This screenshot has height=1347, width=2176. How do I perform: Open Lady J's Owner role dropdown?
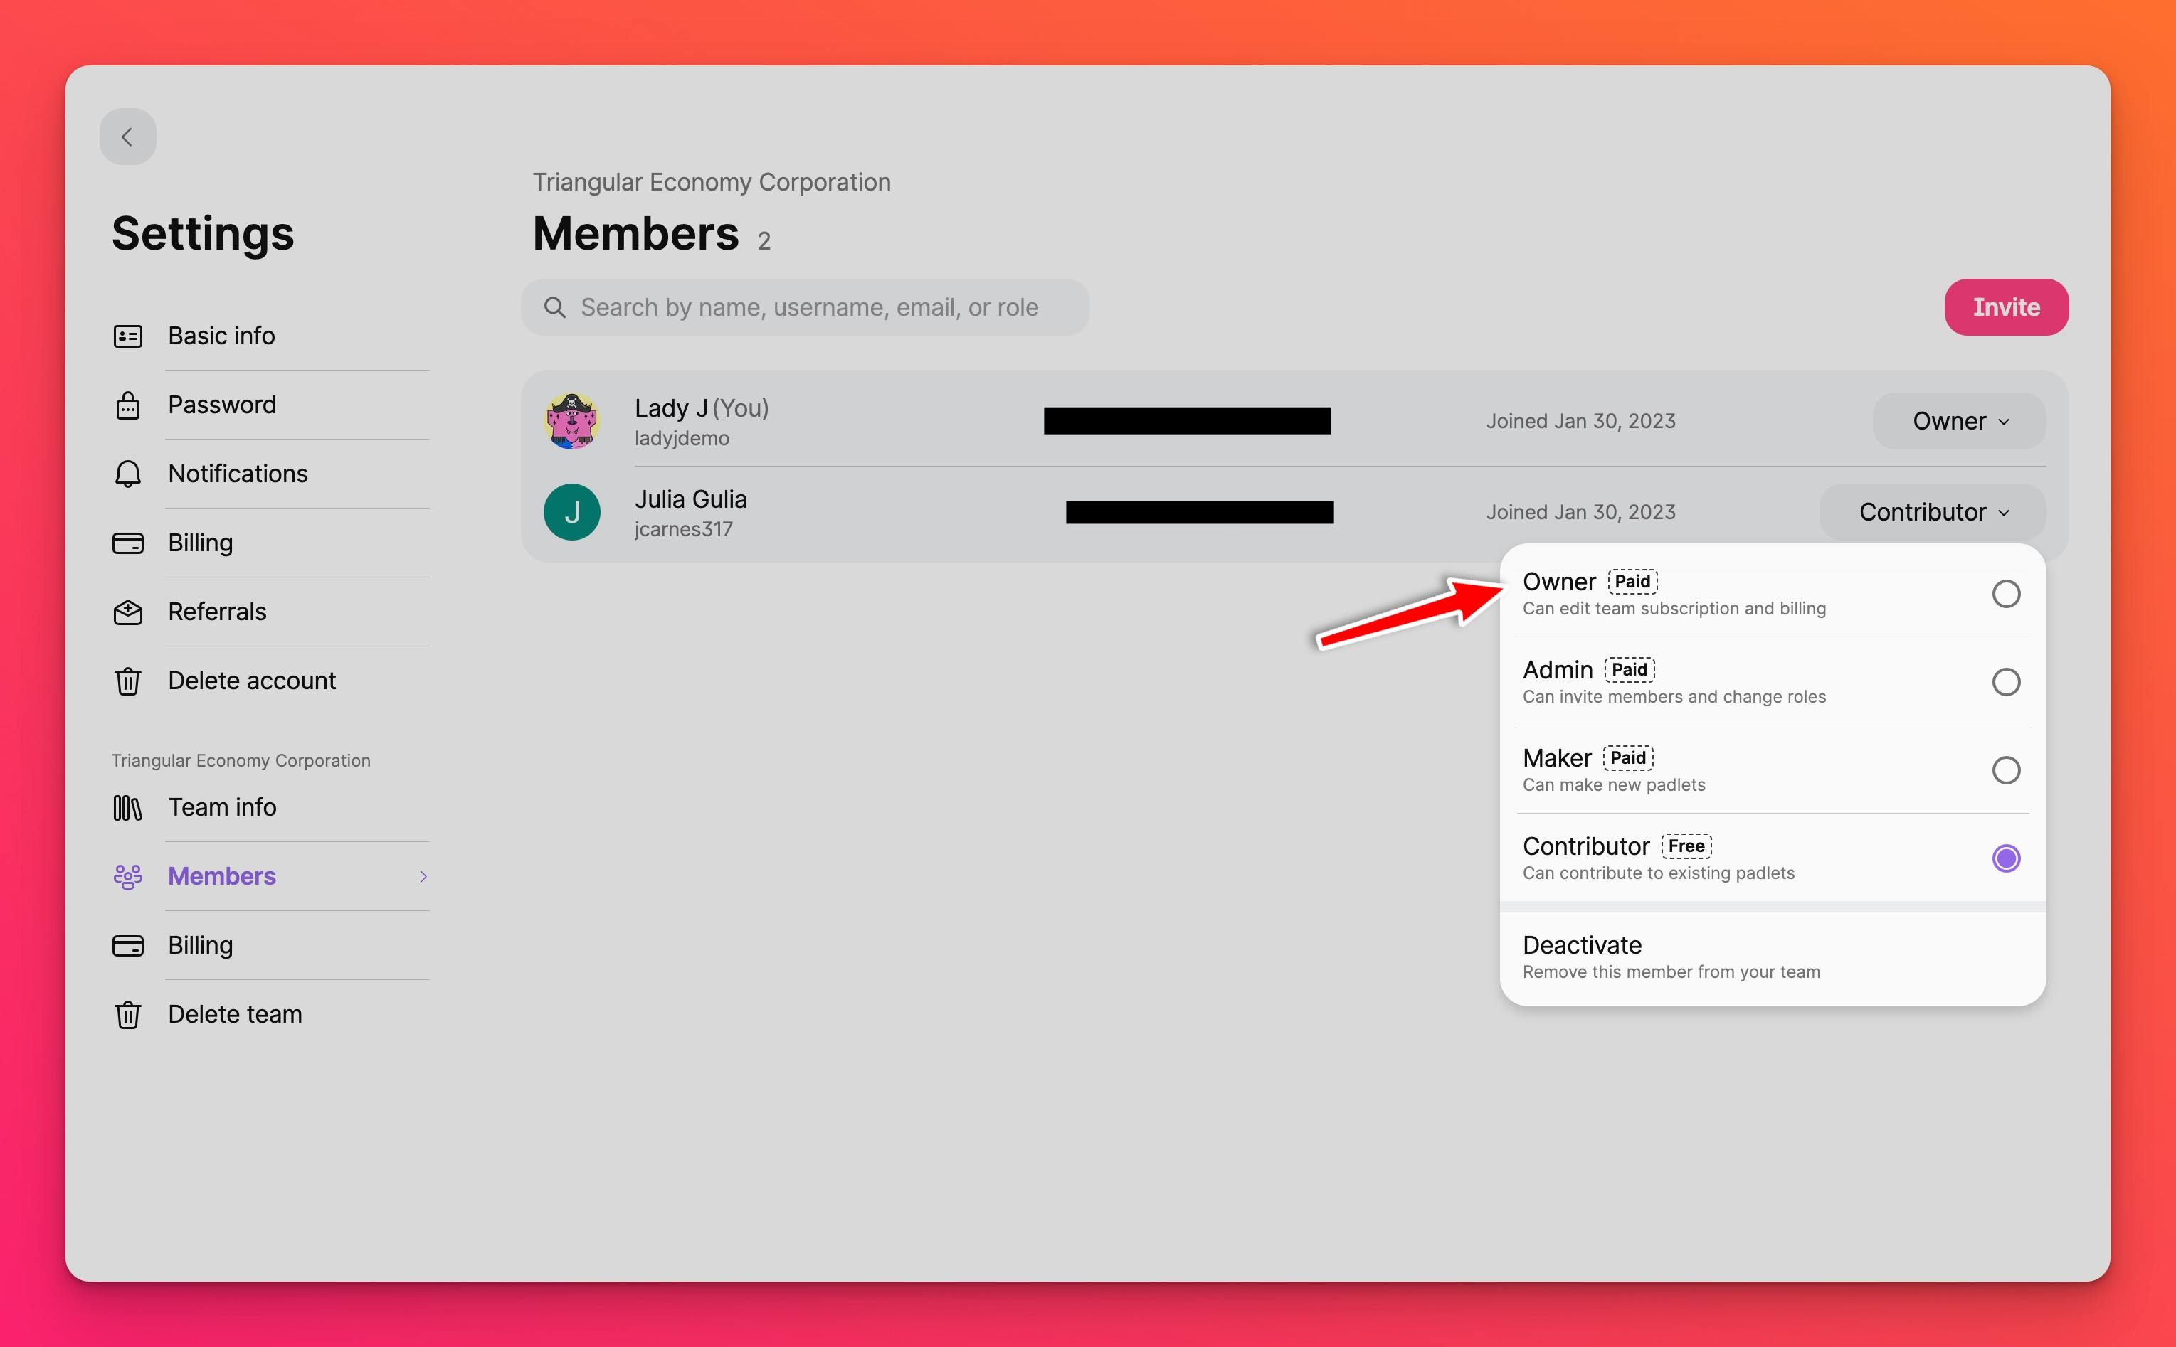pos(1958,422)
